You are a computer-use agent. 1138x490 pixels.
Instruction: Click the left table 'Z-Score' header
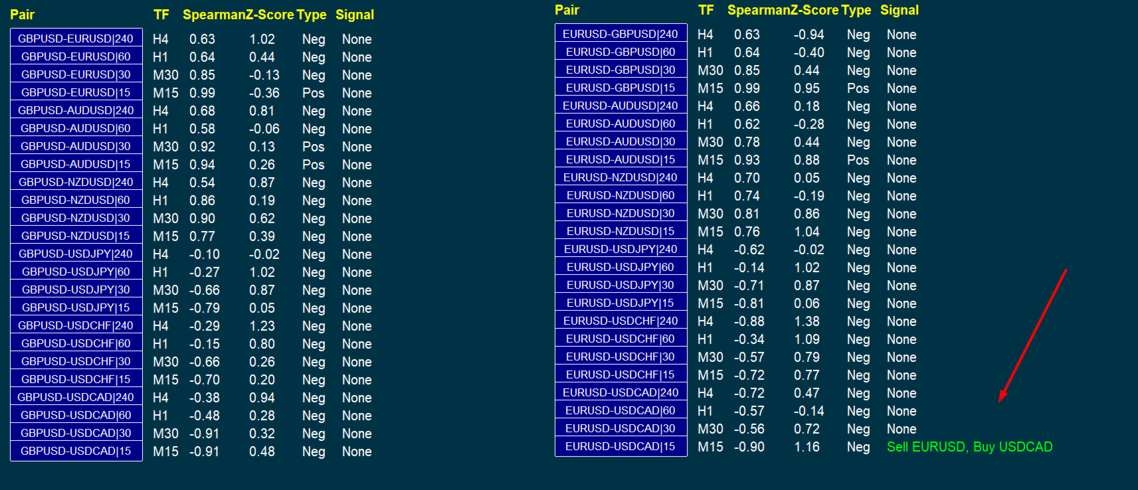click(270, 15)
